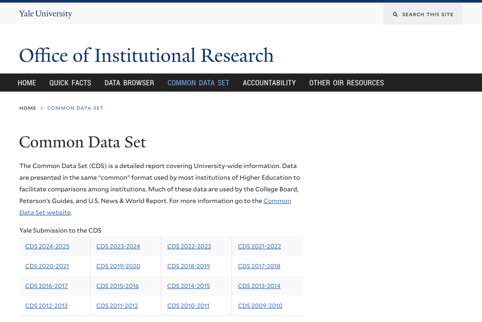Click the Home breadcrumb link
Viewport: 482px width, 322px height.
(28, 108)
